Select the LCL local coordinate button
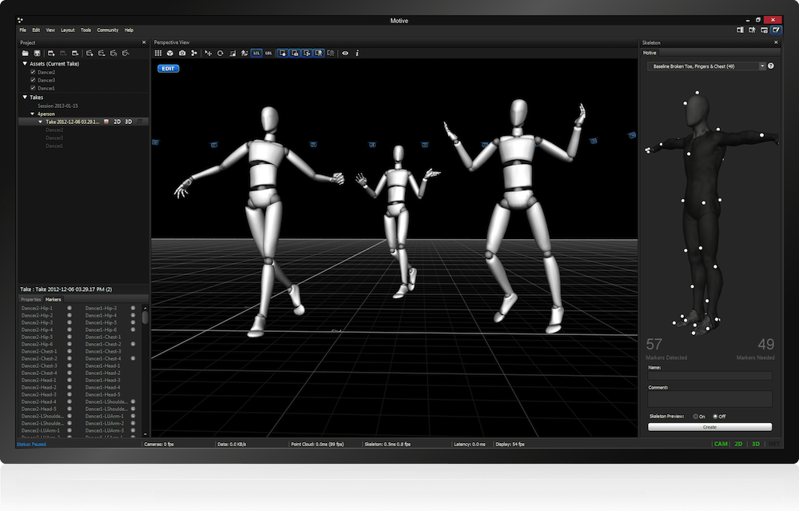Viewport: 799px width, 511px height. tap(256, 53)
